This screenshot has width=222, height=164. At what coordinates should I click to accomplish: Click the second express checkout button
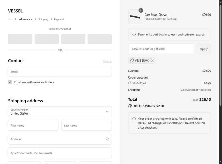(x=46, y=39)
